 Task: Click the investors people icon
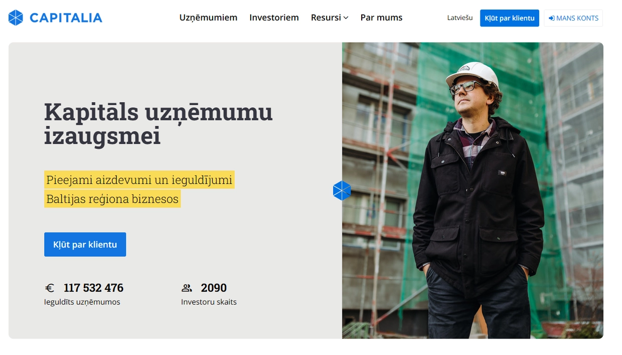click(187, 288)
